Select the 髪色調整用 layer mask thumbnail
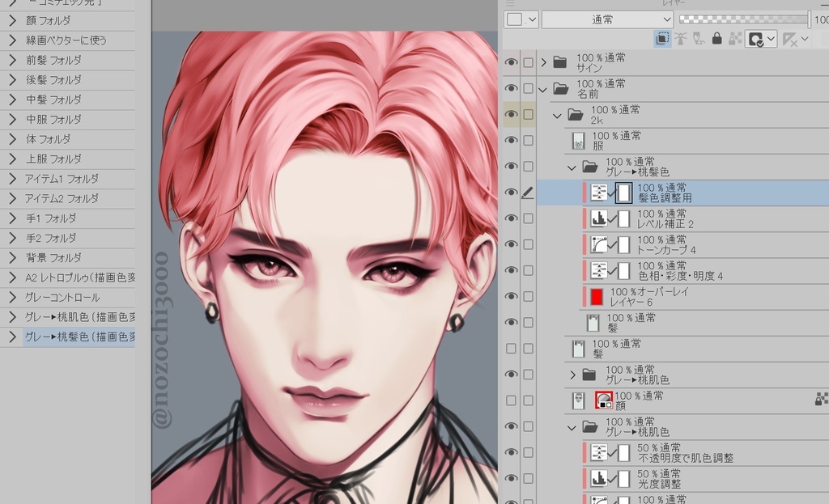 624,193
